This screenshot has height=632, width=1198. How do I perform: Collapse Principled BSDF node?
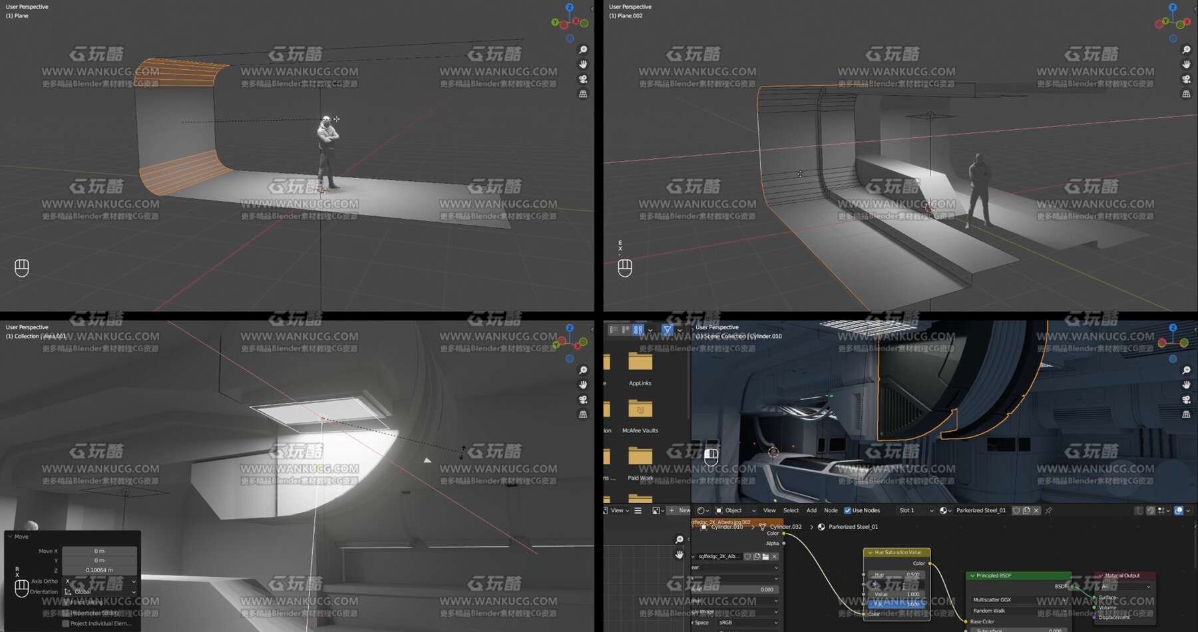click(x=972, y=575)
